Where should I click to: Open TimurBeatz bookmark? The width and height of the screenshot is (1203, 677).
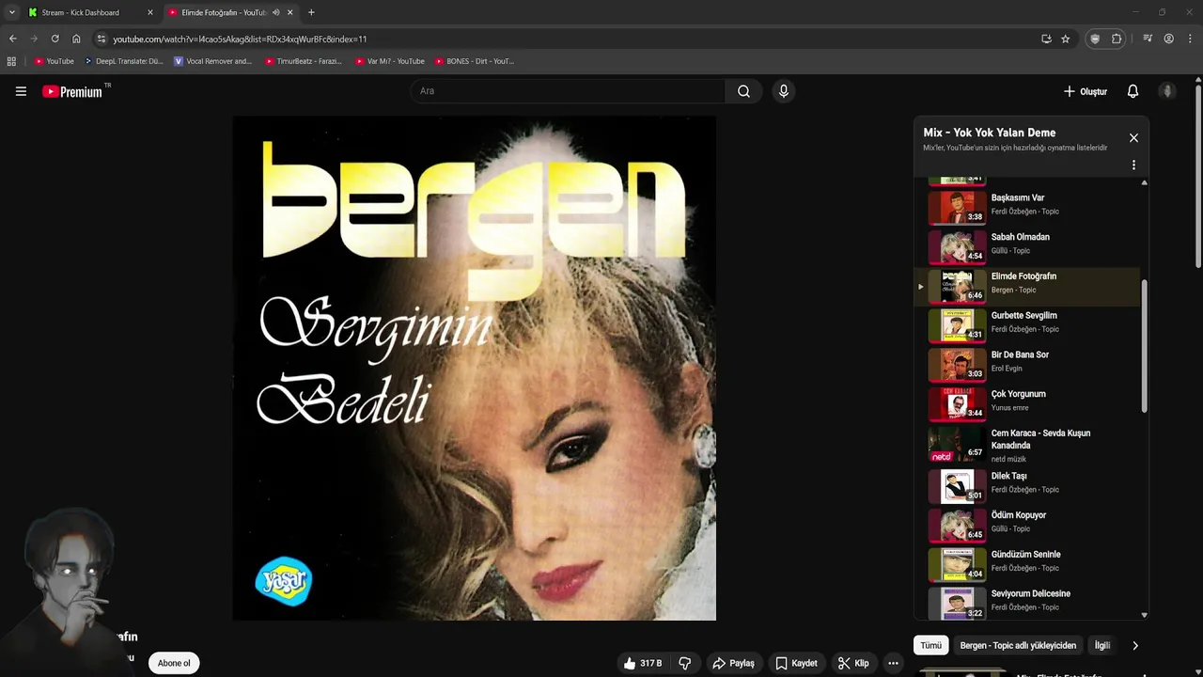(303, 61)
